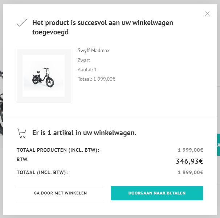Click the teal button behind the popup

219,145
